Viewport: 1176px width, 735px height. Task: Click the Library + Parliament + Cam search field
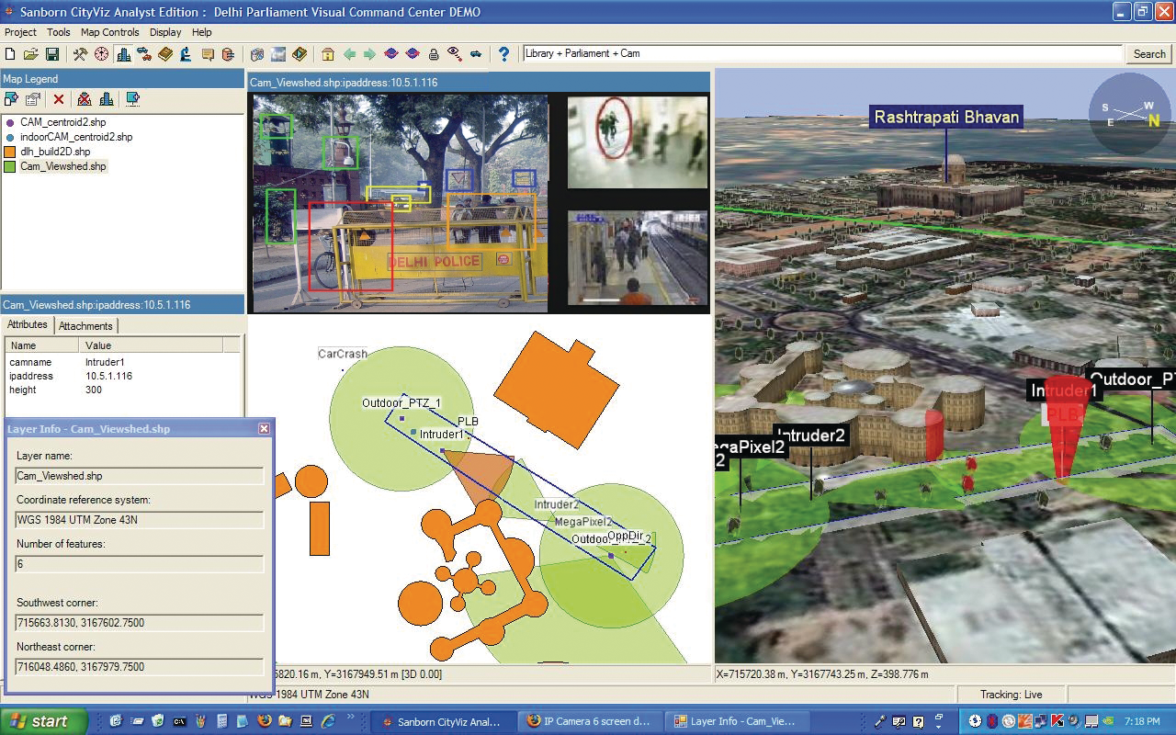(821, 54)
